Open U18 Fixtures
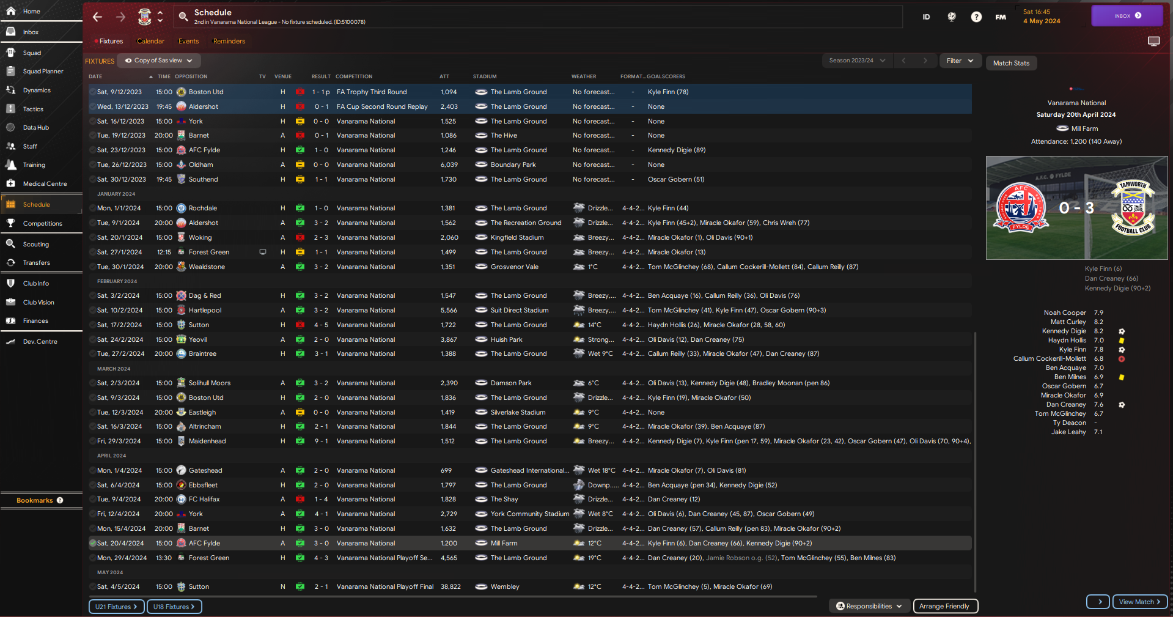1173x617 pixels. coord(174,607)
